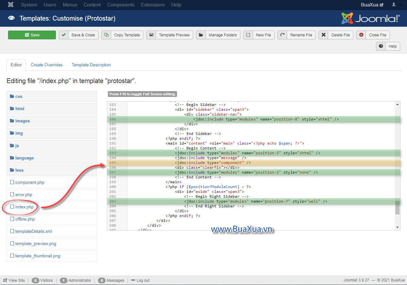Screen dimensions: 407x285
Task: Expand the less folder
Action: (x=52, y=170)
